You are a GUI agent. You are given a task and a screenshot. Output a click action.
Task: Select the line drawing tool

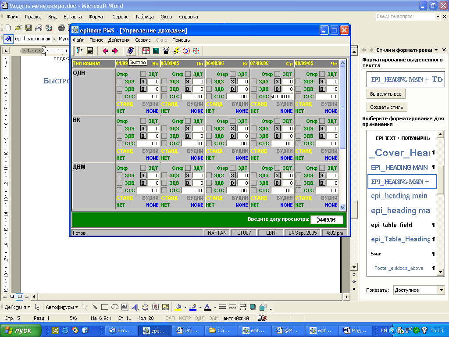tap(84, 307)
